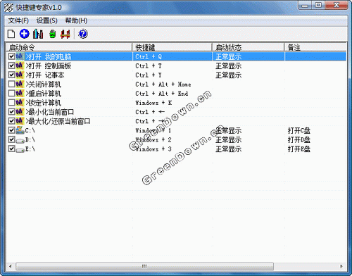
Task: Open the 设置(S) menu
Action: pos(47,20)
